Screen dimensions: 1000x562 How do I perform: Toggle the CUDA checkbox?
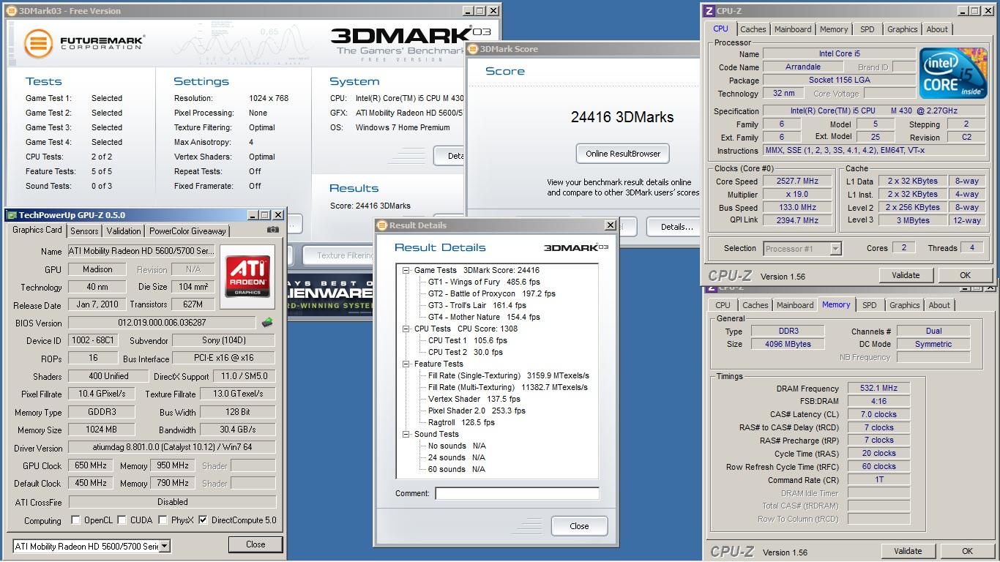click(x=122, y=520)
